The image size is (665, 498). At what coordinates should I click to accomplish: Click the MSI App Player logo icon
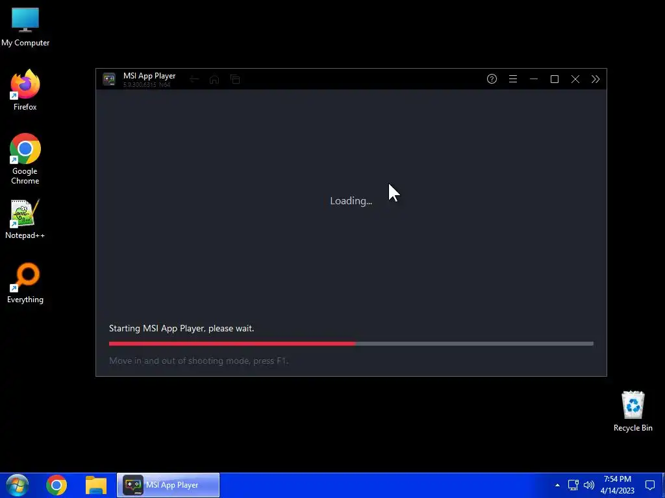coord(109,79)
